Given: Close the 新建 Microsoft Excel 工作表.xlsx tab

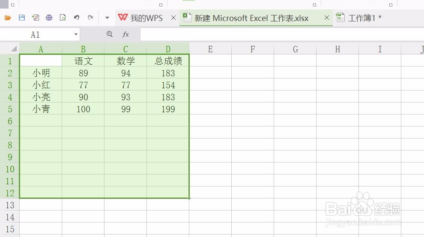Looking at the screenshot, I should [x=327, y=18].
